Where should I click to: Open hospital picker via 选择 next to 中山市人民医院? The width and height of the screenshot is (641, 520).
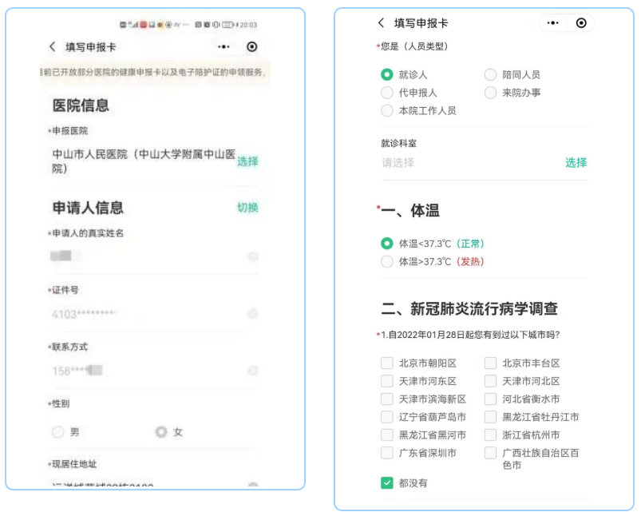click(x=247, y=161)
